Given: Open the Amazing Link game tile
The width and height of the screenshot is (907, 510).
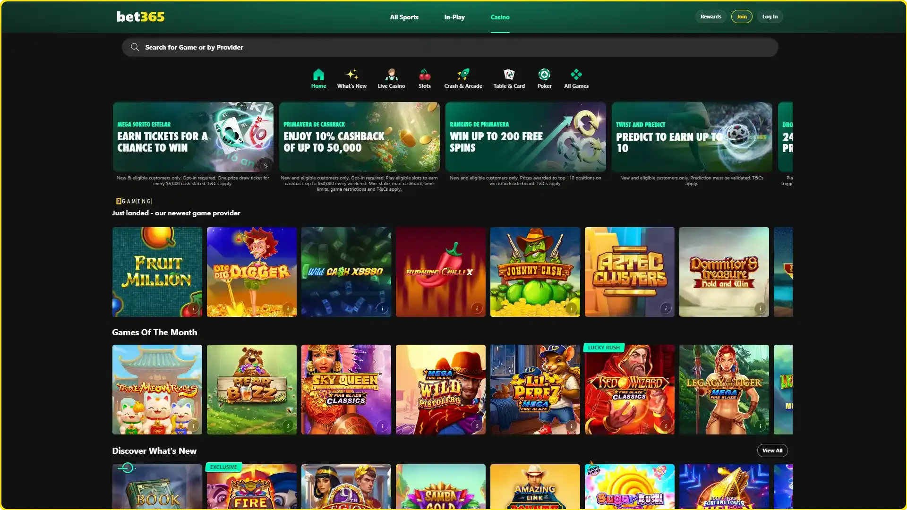Looking at the screenshot, I should (535, 486).
